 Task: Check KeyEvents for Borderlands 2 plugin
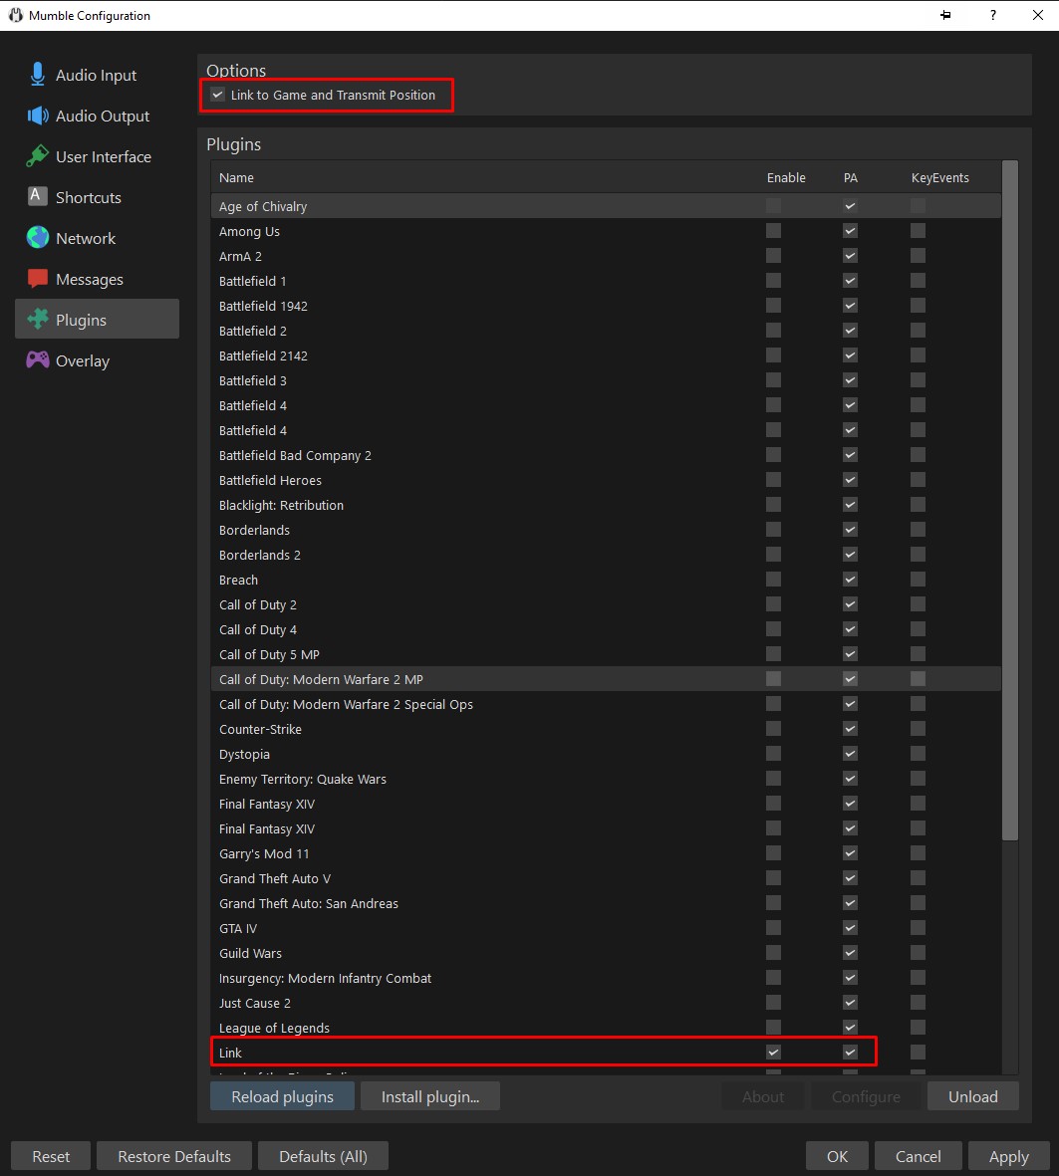[x=918, y=555]
